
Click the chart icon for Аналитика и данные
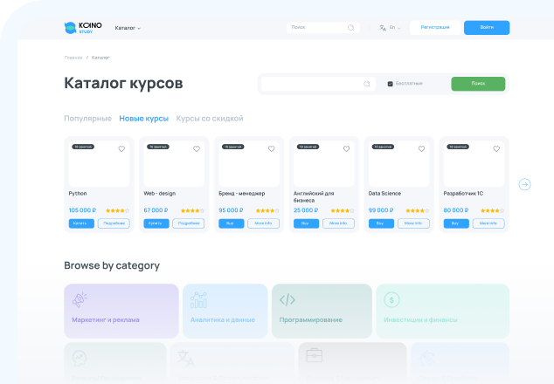pyautogui.click(x=198, y=299)
